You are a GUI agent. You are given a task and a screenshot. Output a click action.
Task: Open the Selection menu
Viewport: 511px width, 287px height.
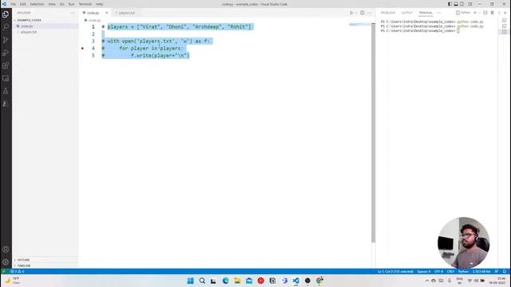click(x=37, y=4)
